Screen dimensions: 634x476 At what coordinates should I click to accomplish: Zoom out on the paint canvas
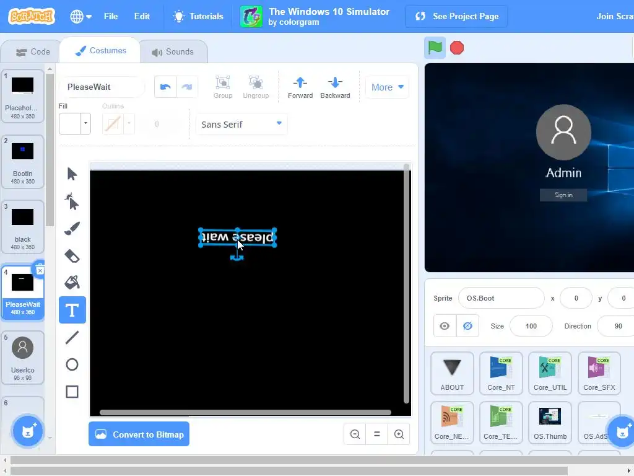pos(355,434)
